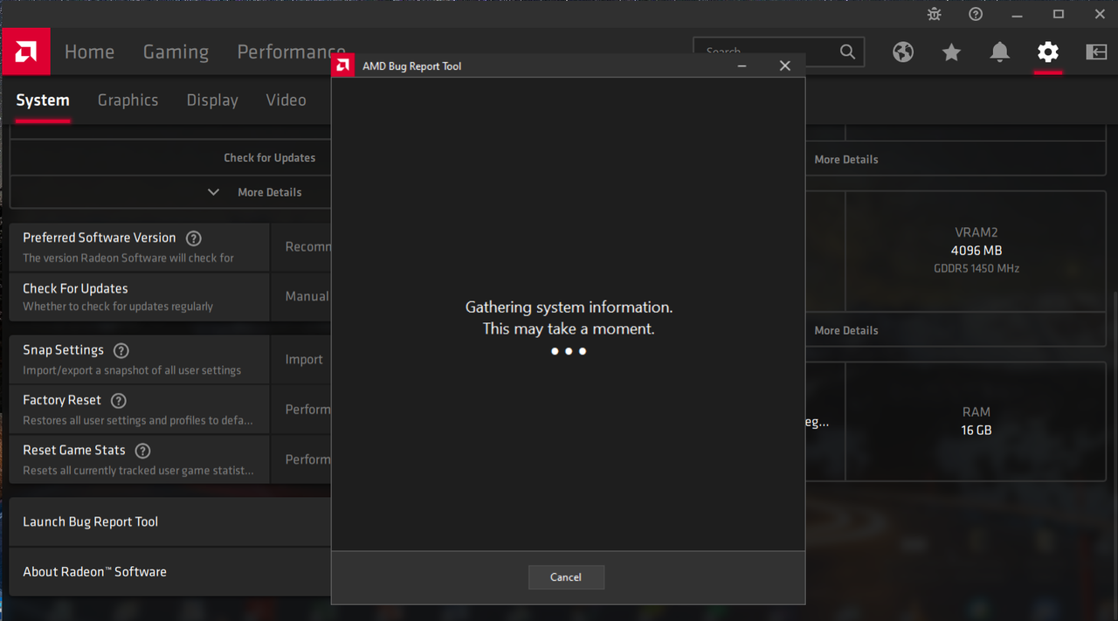Screen dimensions: 1118x621
Task: Go to the Home tab
Action: coord(89,52)
